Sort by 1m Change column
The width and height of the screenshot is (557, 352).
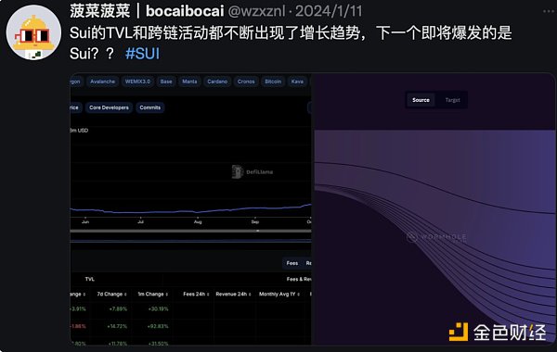[x=153, y=294]
